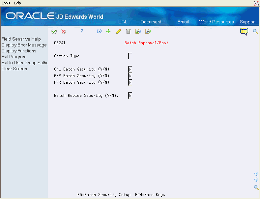The width and height of the screenshot is (260, 199).
Task: Click the A/R Batch Security field
Action: [x=130, y=82]
